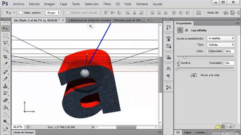Screen dimensions: 241x135
Task: Select the Brush tool
Action: click(x=6, y=79)
